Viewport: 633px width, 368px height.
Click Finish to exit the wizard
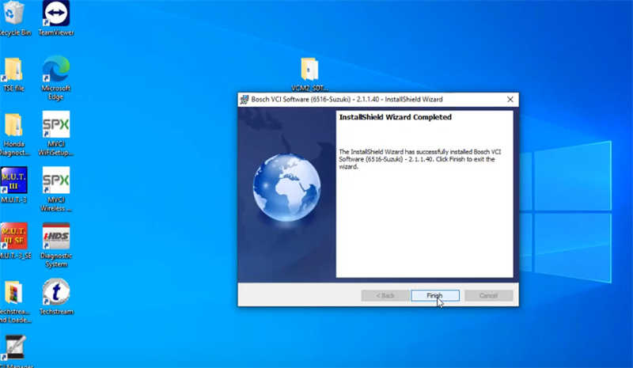[434, 296]
